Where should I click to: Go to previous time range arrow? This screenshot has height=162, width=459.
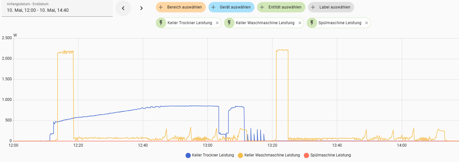[123, 8]
